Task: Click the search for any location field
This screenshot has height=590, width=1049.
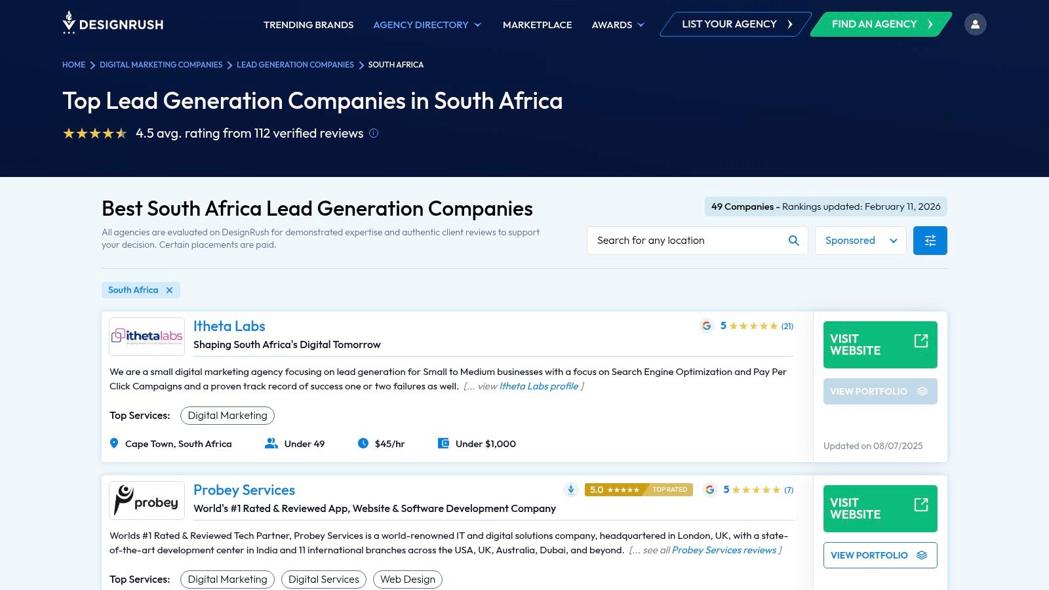Action: [682, 240]
